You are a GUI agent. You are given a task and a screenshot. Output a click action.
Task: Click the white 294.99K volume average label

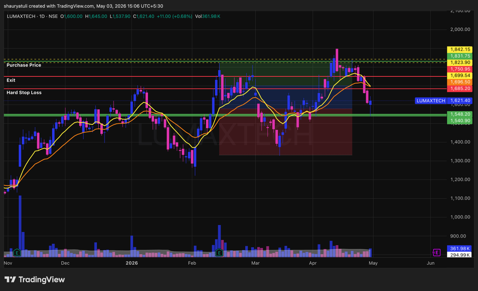click(460, 255)
